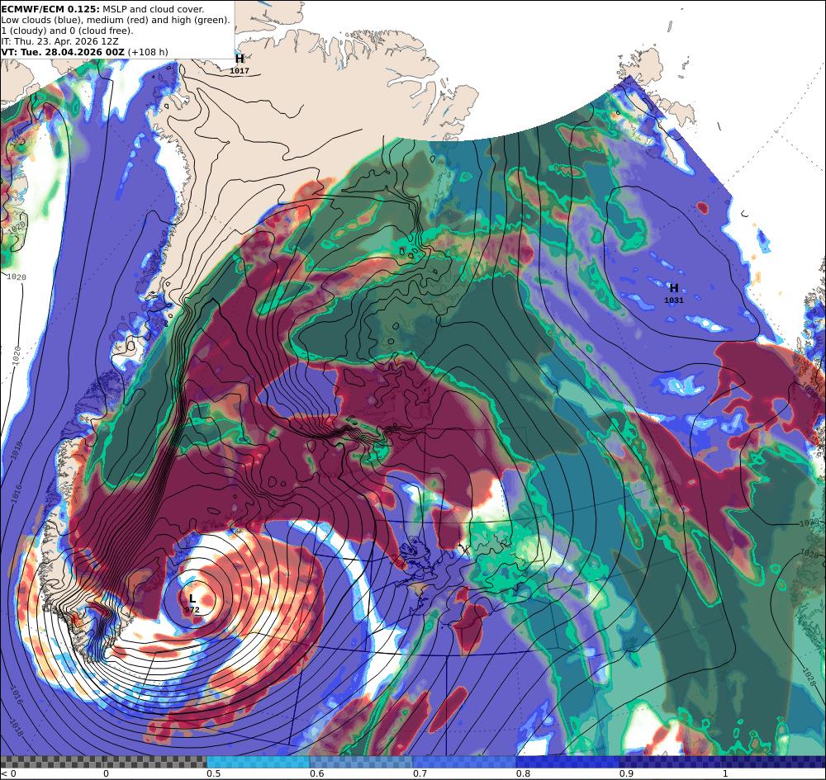Click the '0.8' colorbar label

[x=523, y=773]
